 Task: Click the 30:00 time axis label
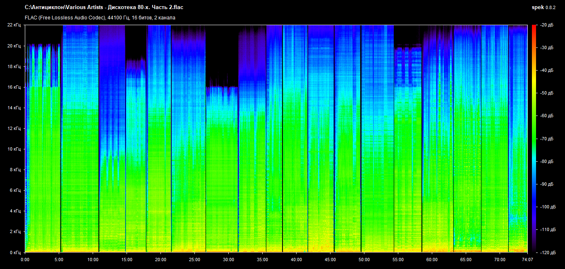point(228,260)
